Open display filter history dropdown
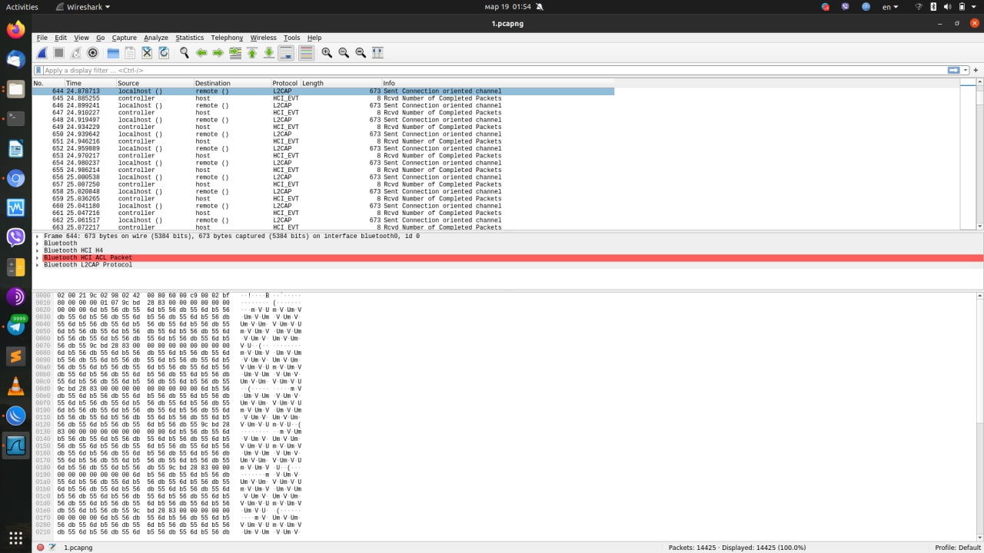Viewport: 984px width, 553px height. [966, 71]
